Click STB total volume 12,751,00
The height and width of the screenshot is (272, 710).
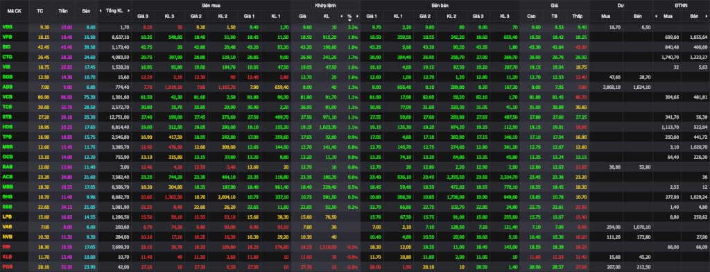pyautogui.click(x=120, y=117)
